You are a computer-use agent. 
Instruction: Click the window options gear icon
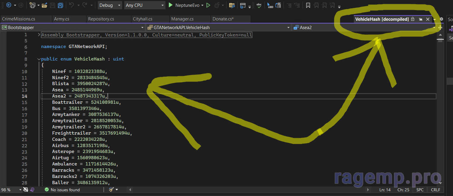tap(441, 19)
